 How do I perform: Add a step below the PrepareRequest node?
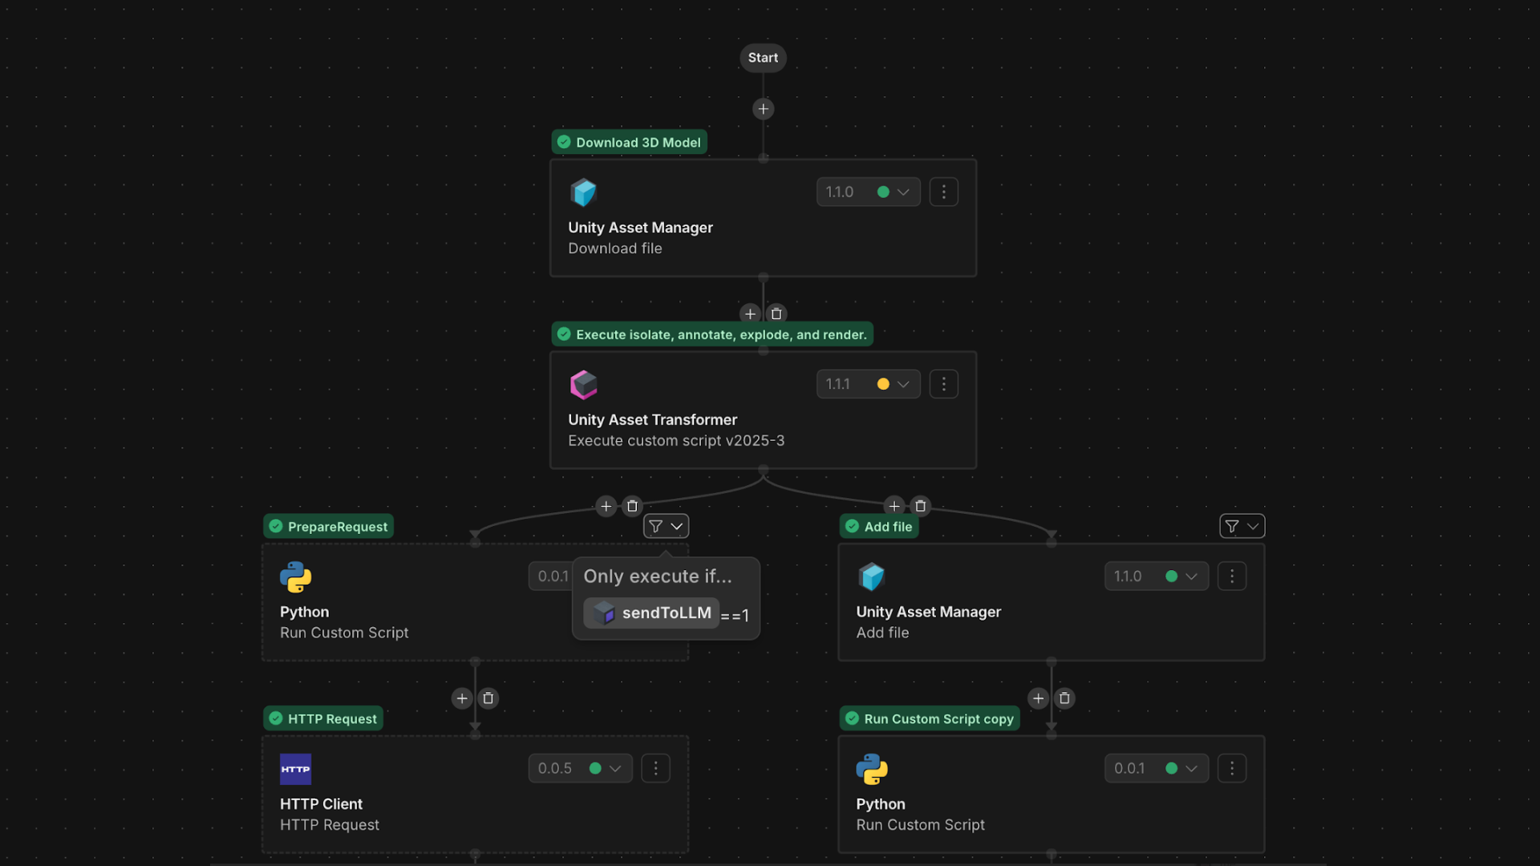coord(462,698)
